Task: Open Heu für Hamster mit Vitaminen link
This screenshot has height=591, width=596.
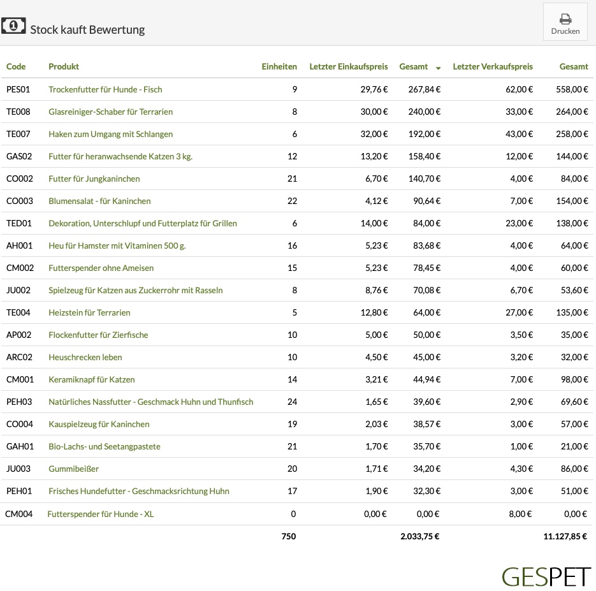Action: click(117, 245)
